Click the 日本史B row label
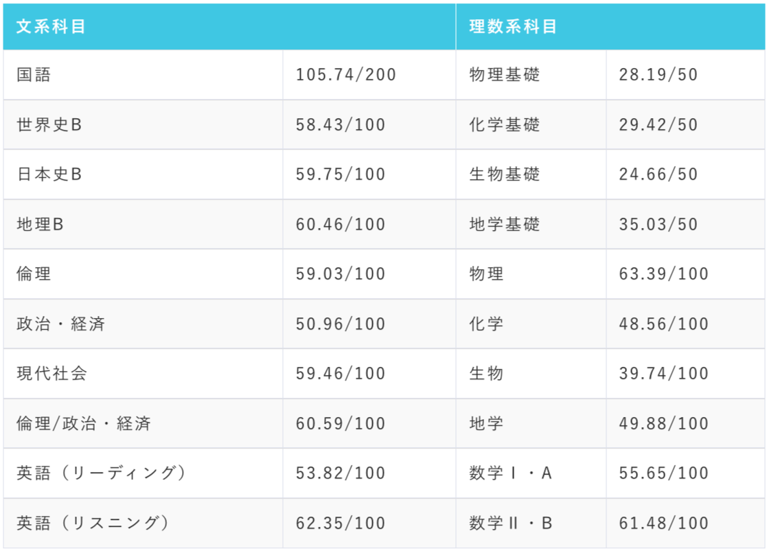 tap(49, 175)
